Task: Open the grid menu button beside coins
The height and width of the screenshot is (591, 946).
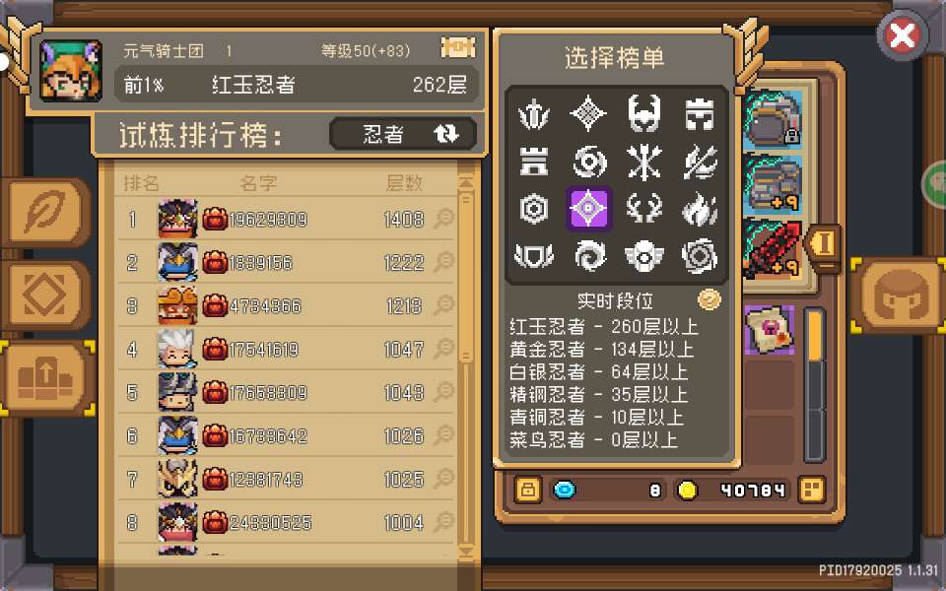Action: click(811, 490)
